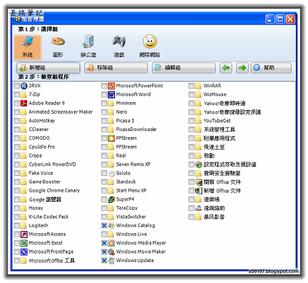Viewport: 308px width, 283px height.
Task: Click the 編輯組 button
Action: 184,68
